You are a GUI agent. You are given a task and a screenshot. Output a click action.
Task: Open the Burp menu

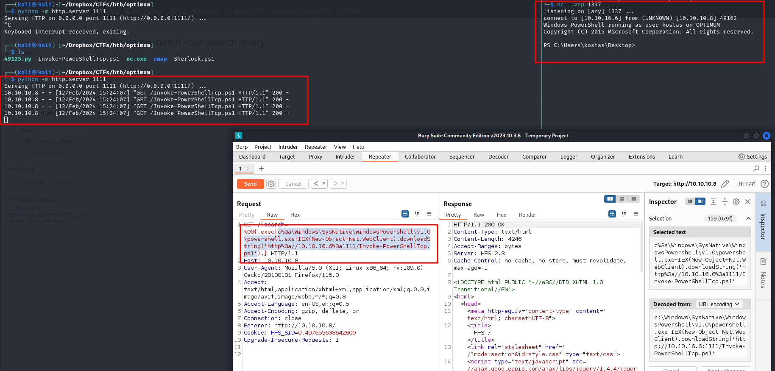click(242, 147)
